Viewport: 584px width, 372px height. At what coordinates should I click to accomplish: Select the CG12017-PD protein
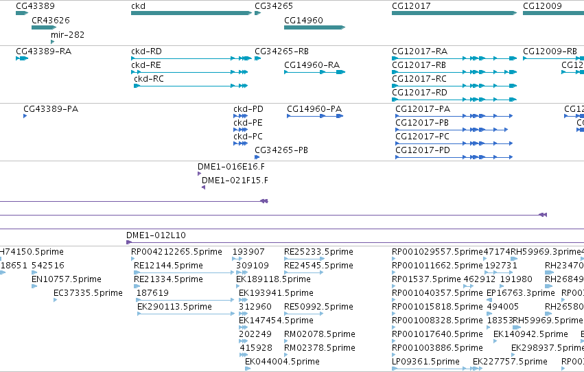(x=454, y=157)
